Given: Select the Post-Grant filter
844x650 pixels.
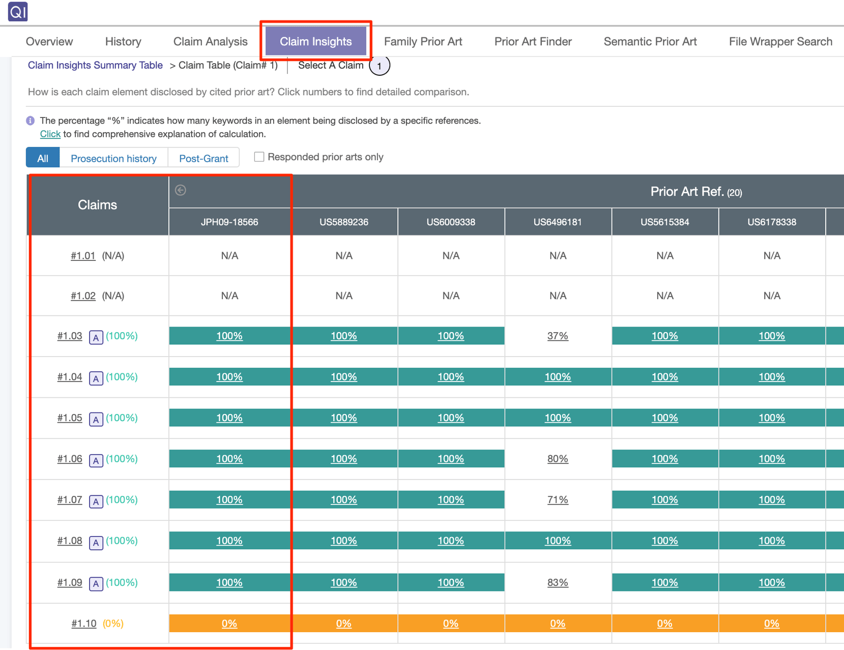Looking at the screenshot, I should [x=203, y=158].
